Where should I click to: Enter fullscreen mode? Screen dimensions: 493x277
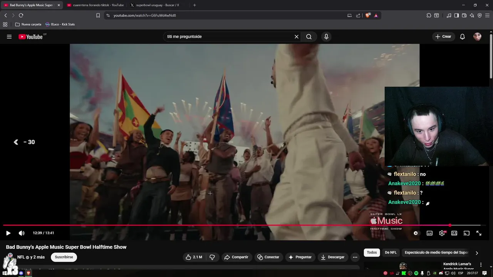[x=479, y=233]
